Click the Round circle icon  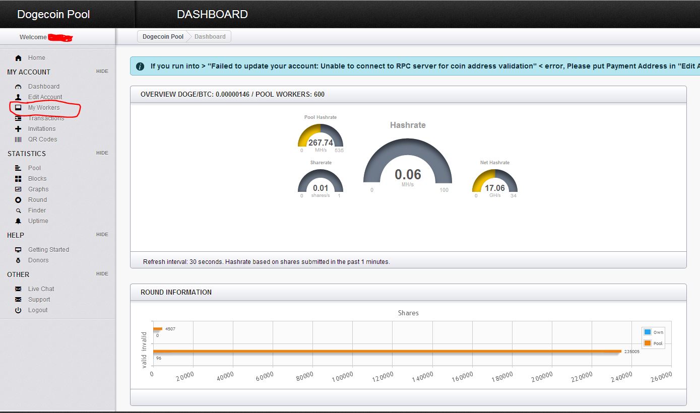[x=19, y=200]
